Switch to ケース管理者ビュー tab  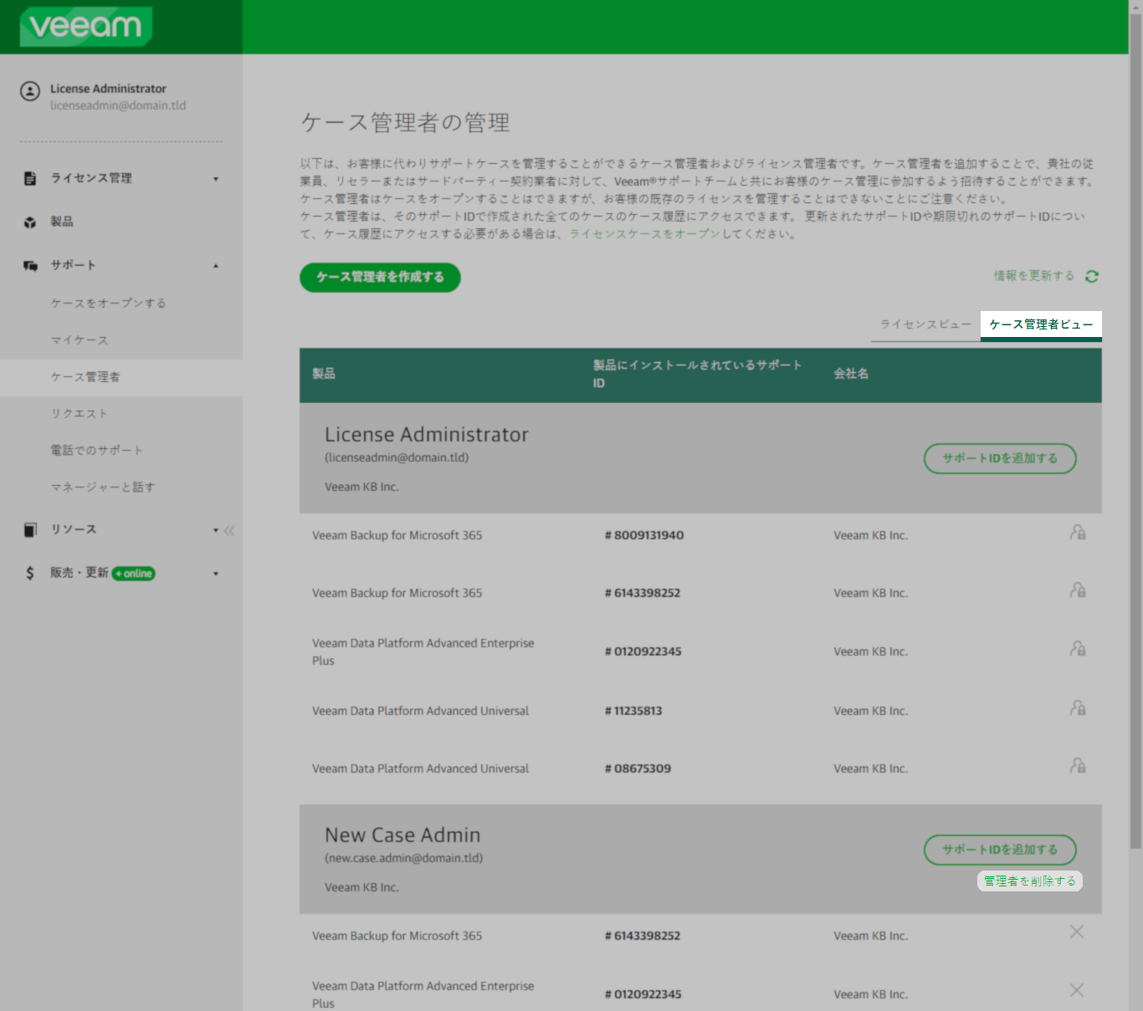point(1041,324)
